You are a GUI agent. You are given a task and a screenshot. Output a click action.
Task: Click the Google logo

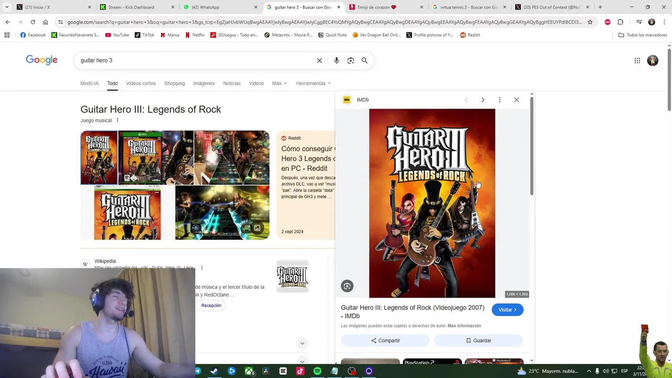[41, 60]
